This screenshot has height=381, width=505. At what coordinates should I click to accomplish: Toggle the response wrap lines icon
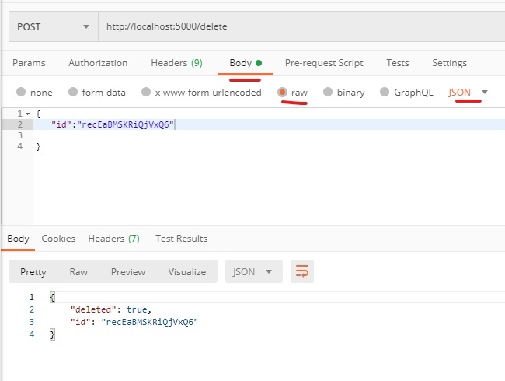(x=302, y=271)
